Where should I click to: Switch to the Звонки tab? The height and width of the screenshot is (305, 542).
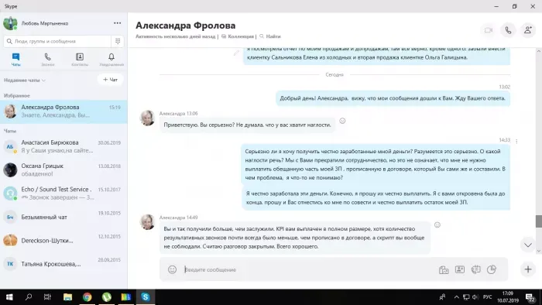[x=48, y=60]
